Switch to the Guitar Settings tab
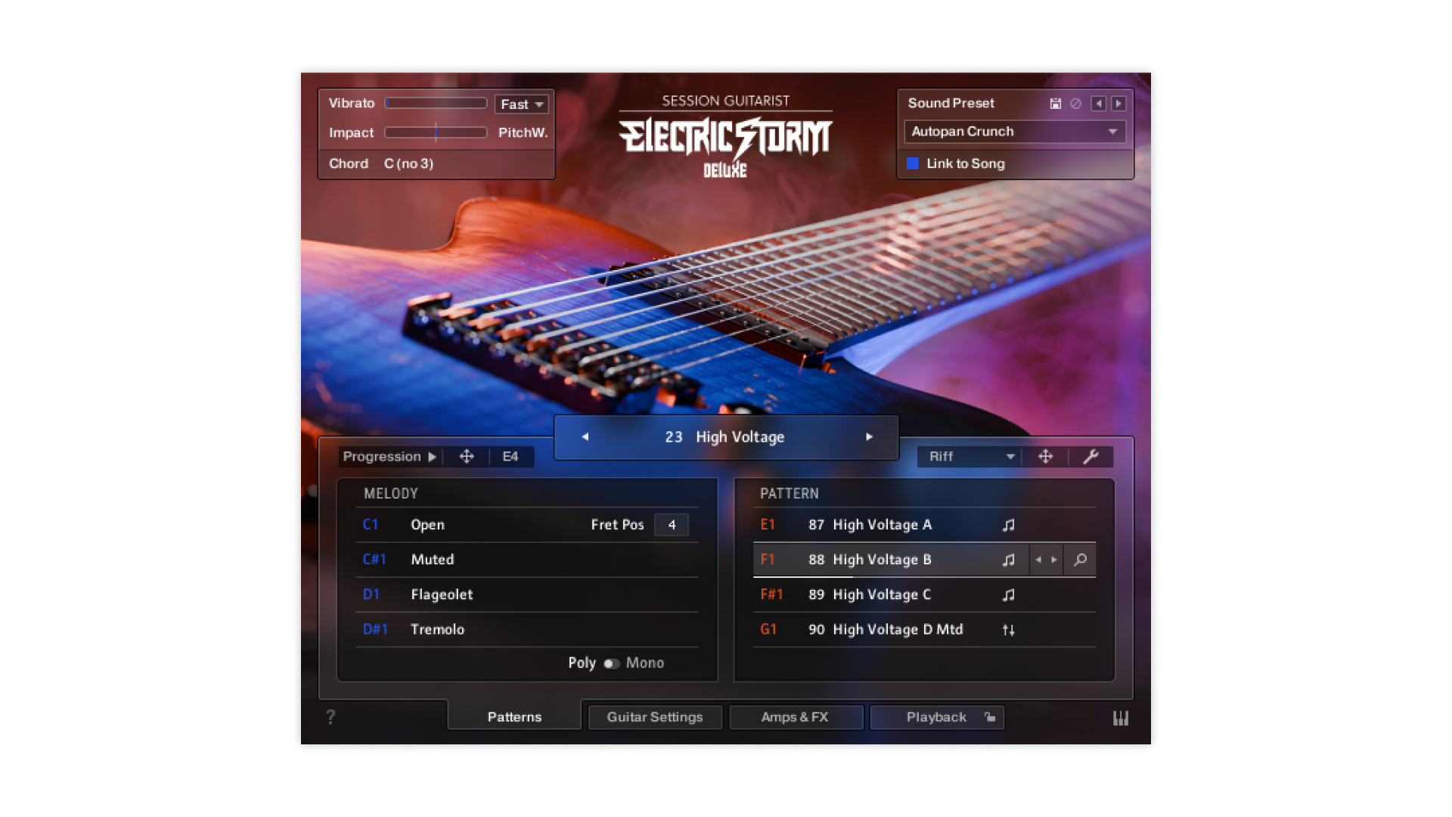 click(x=655, y=717)
